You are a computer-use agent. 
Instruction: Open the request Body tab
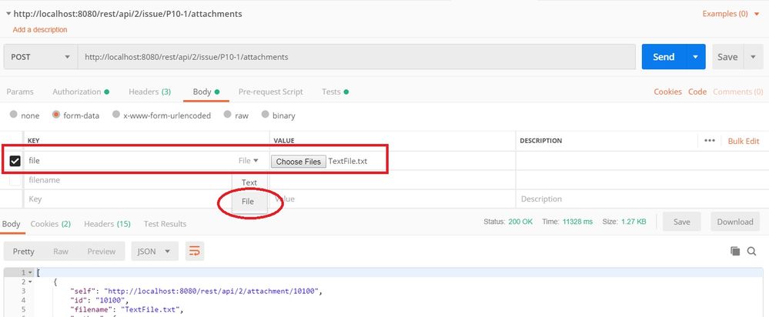click(x=206, y=92)
